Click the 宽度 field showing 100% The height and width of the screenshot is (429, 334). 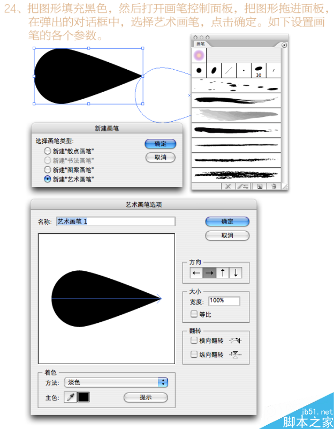(224, 301)
